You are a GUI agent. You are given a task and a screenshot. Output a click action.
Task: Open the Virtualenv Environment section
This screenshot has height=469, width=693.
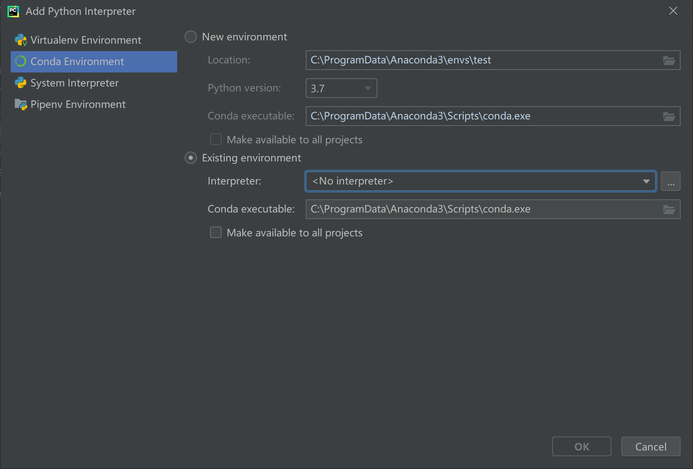click(94, 40)
